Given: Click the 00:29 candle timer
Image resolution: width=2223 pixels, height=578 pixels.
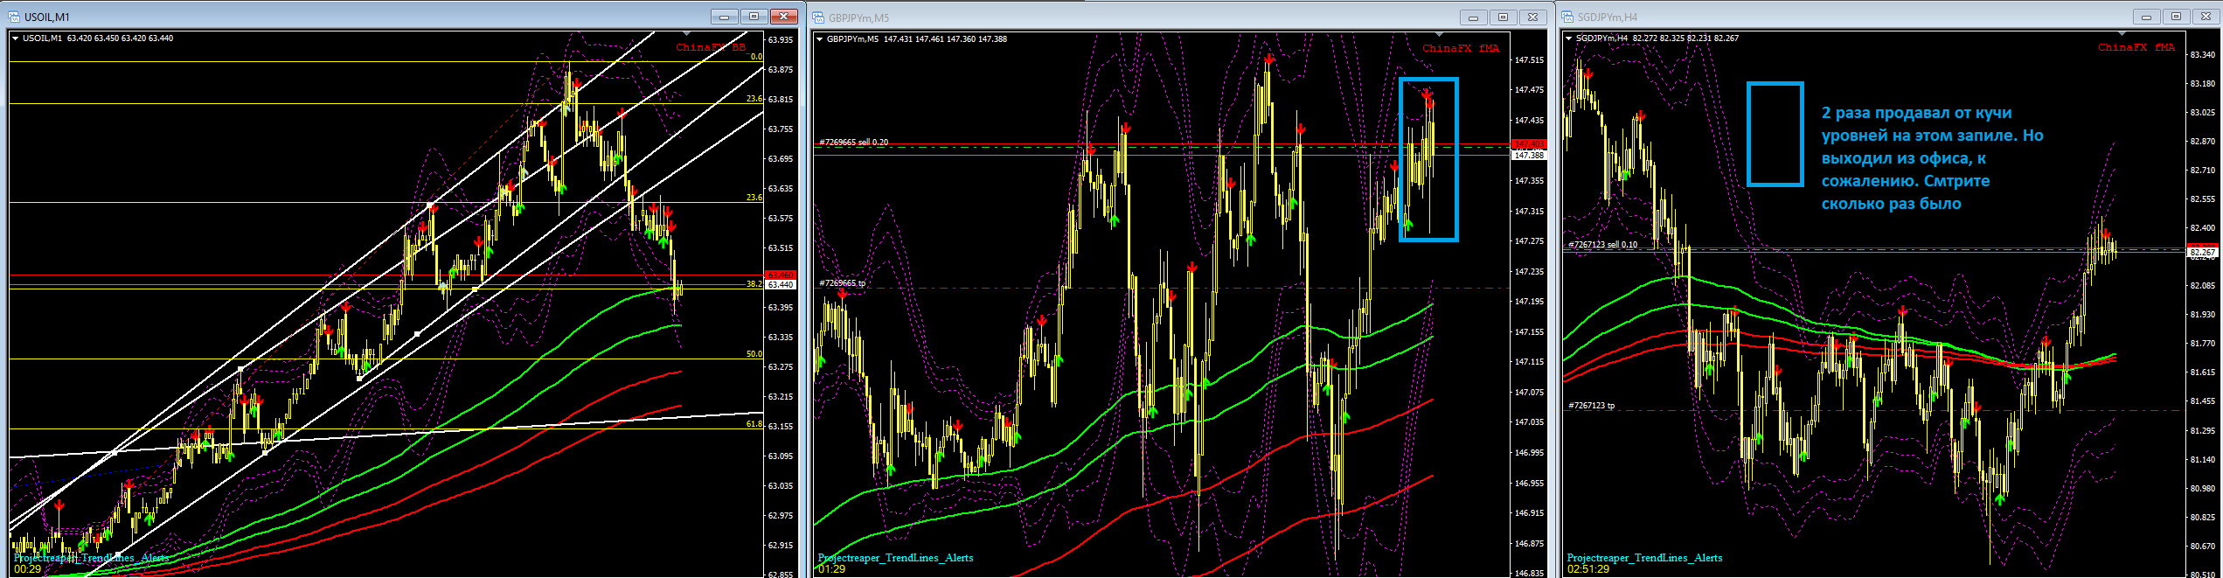Looking at the screenshot, I should coord(28,569).
